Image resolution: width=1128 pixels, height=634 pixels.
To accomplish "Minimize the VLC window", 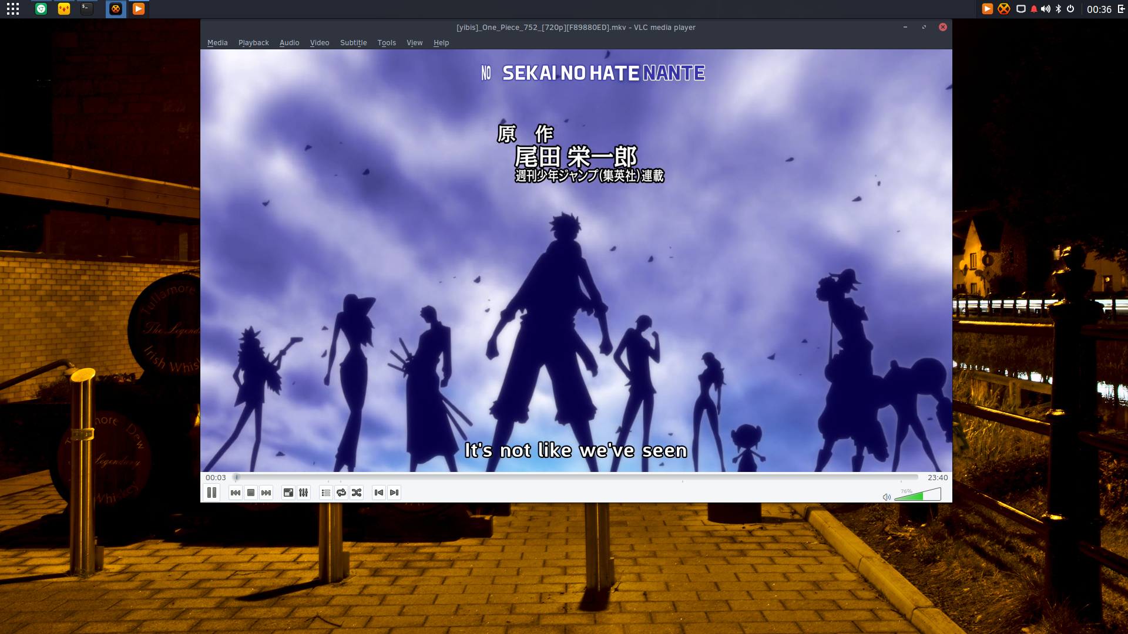I will click(x=905, y=27).
